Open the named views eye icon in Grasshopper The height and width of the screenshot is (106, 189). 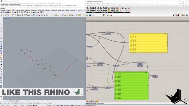(107, 15)
